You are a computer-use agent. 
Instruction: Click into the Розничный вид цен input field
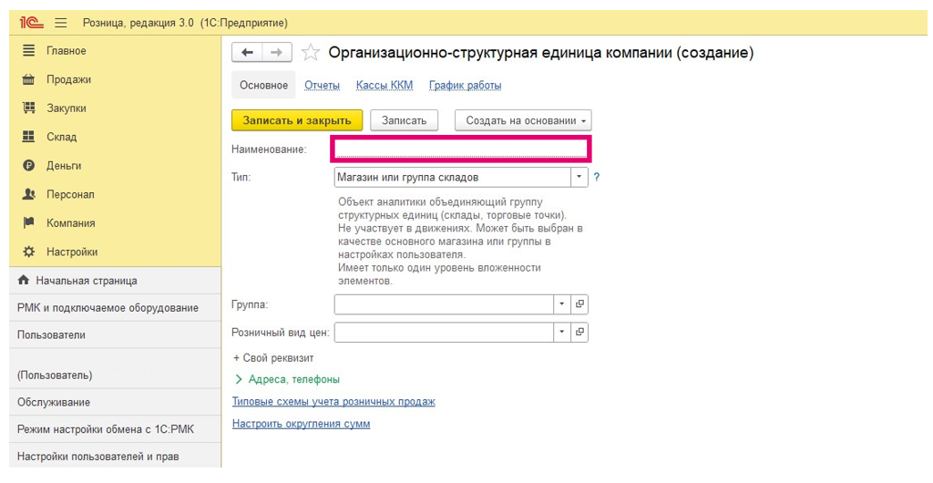444,332
